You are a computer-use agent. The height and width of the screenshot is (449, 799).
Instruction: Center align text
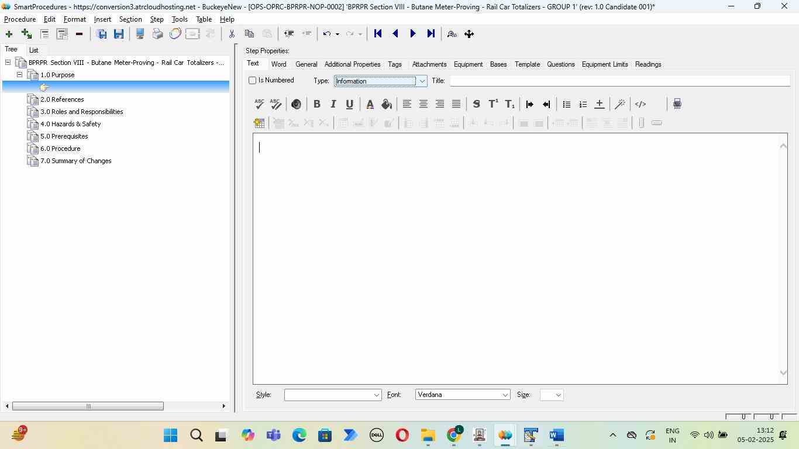pos(423,104)
